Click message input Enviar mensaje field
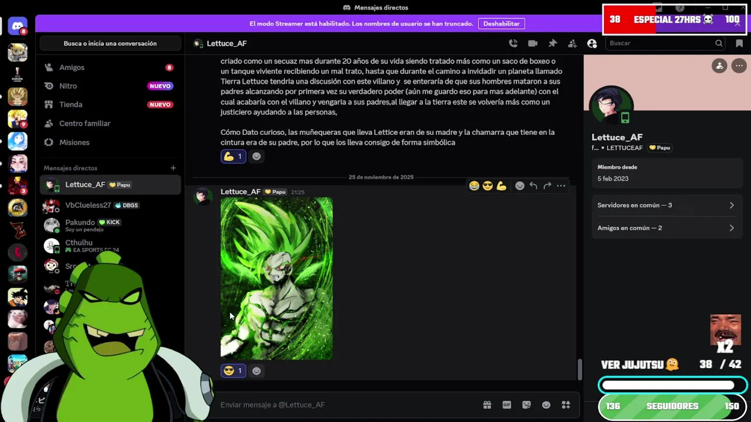 coord(346,405)
